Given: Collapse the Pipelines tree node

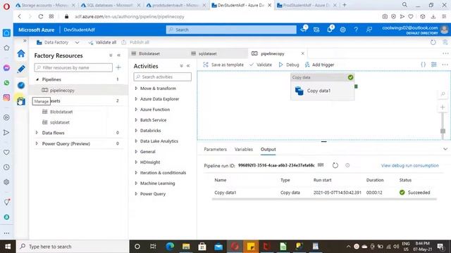Looking at the screenshot, I should pyautogui.click(x=37, y=79).
